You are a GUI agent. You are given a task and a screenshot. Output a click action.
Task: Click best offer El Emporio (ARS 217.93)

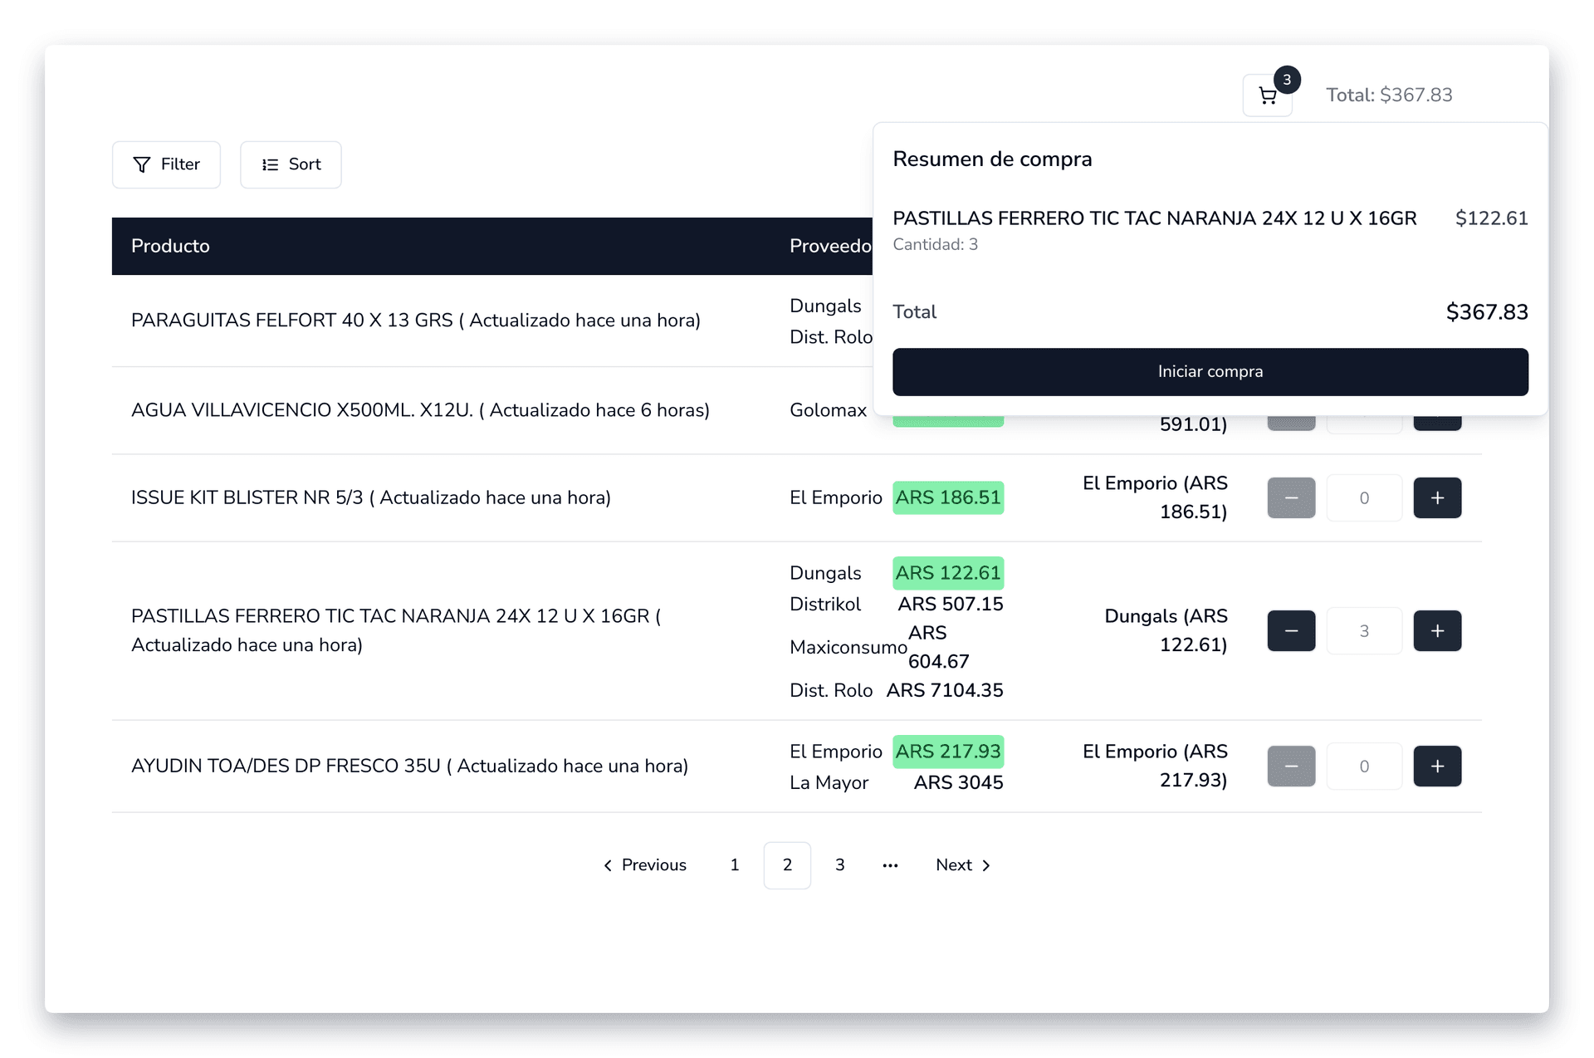[x=1155, y=766]
